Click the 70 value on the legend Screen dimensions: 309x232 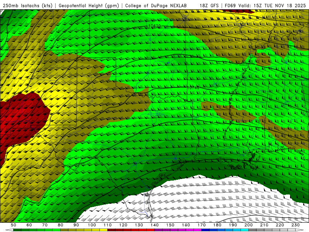[x=44, y=225]
